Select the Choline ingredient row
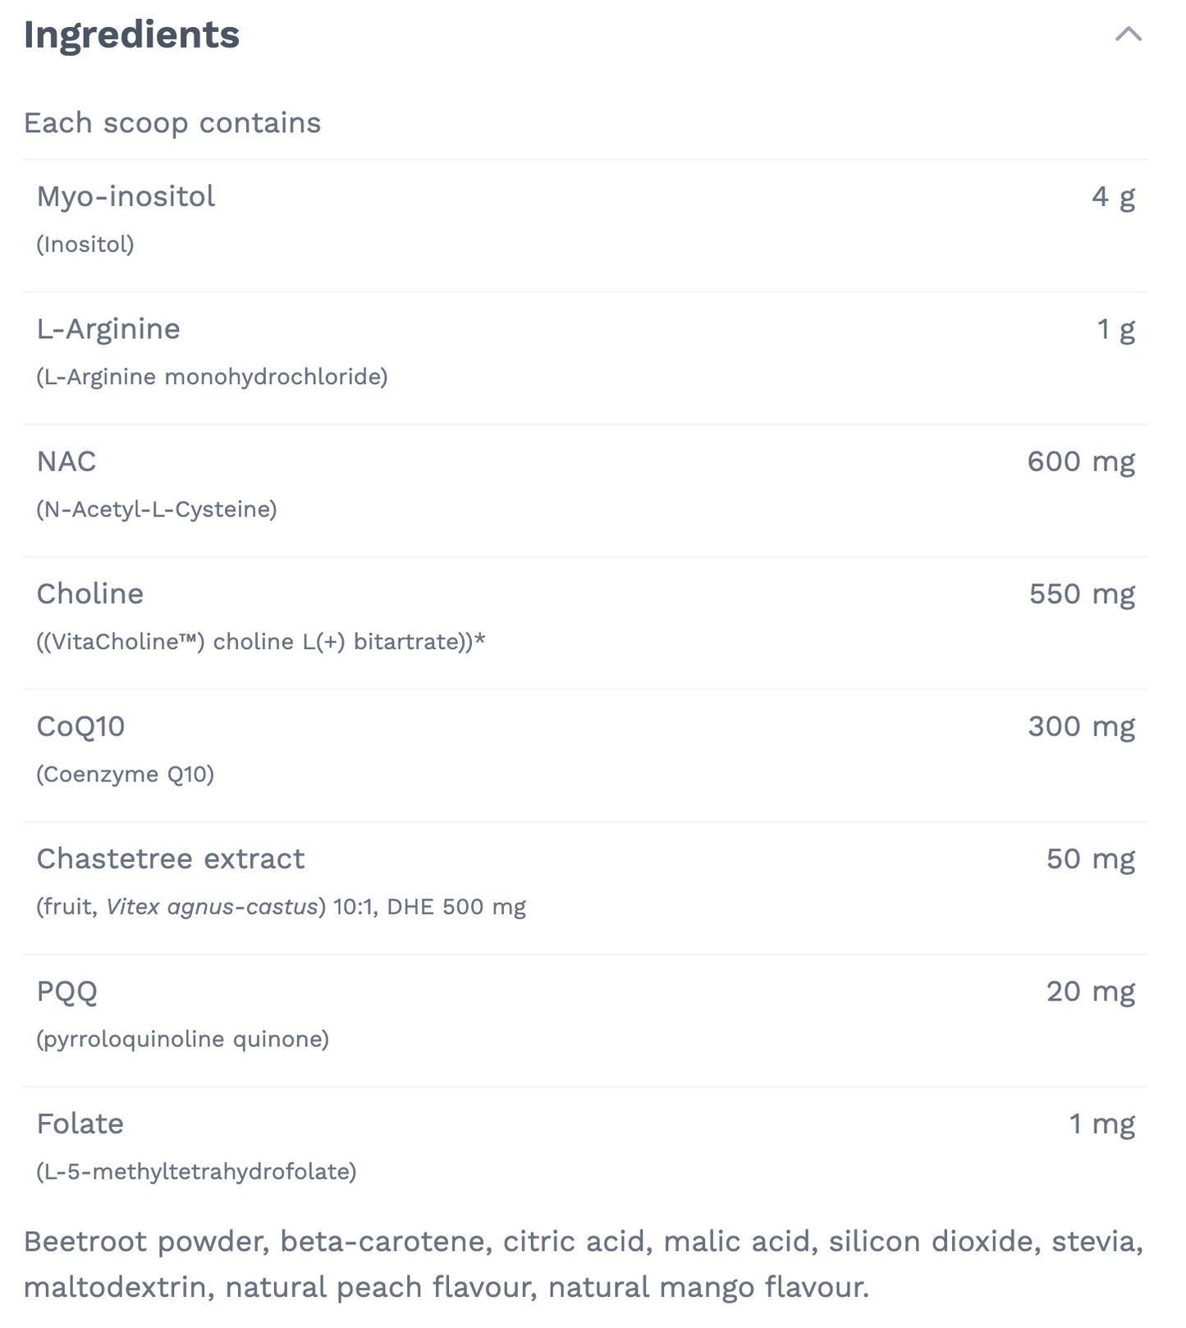This screenshot has width=1186, height=1328. [89, 593]
